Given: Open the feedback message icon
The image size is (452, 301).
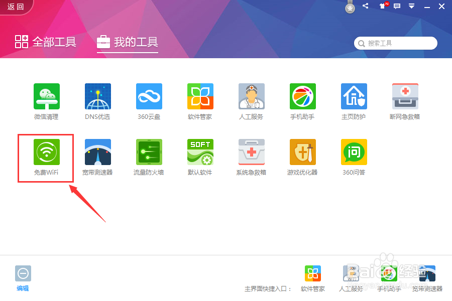Looking at the screenshot, I should pos(397,6).
